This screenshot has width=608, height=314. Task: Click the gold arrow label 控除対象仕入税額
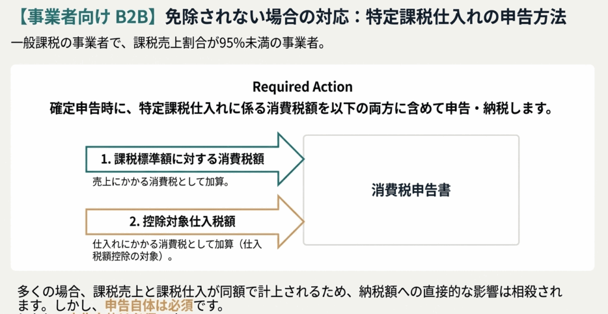click(x=189, y=221)
